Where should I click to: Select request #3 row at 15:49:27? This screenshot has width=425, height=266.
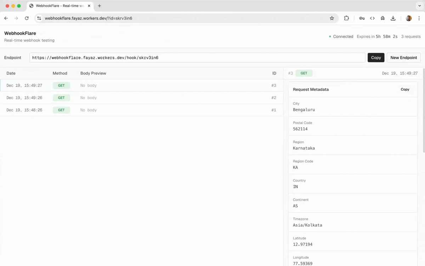(x=142, y=85)
